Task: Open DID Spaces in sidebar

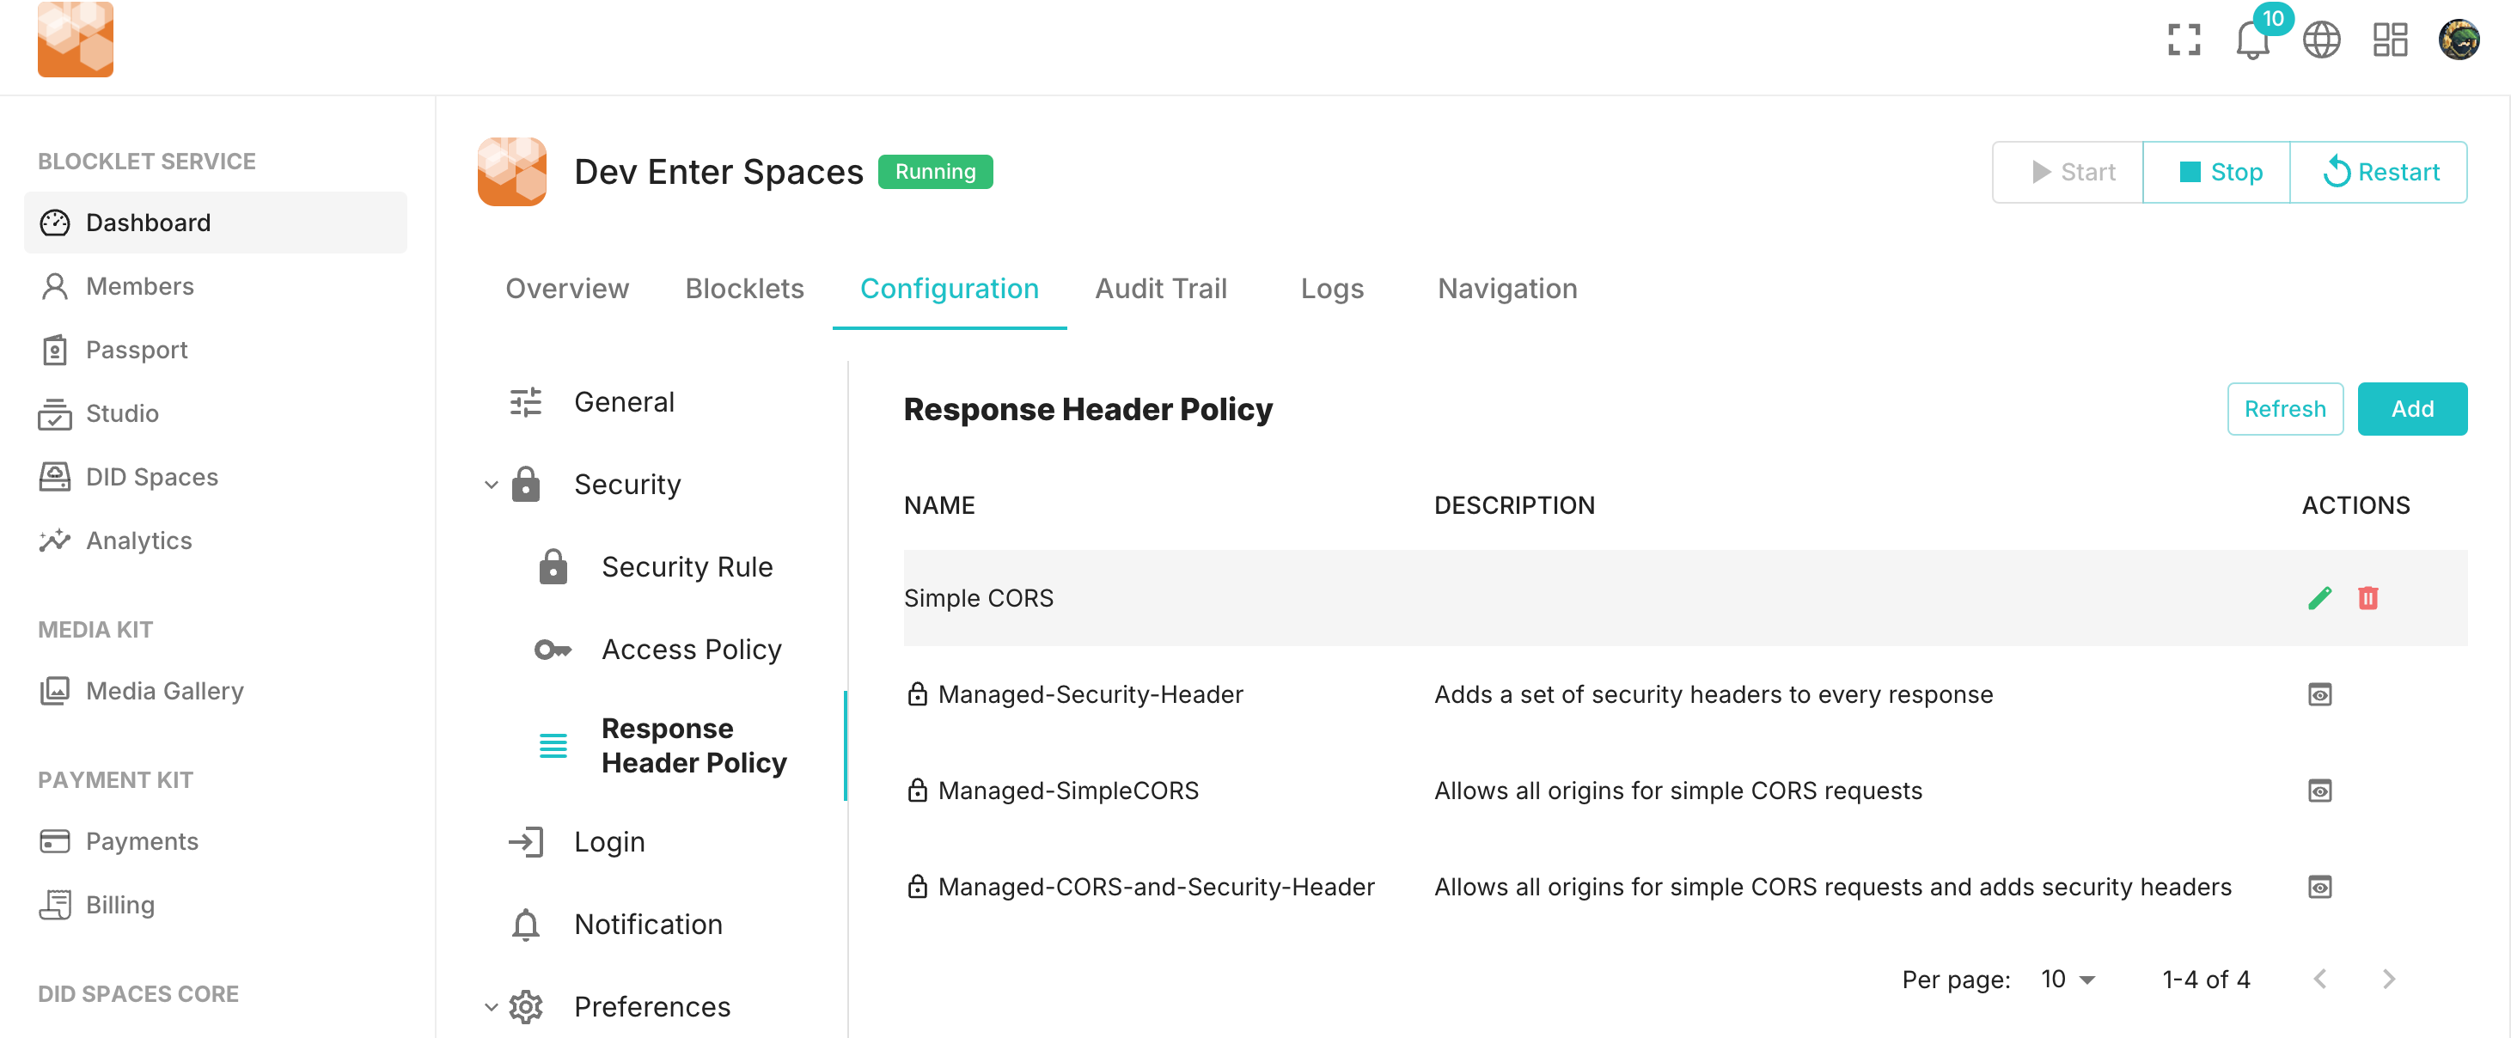Action: (x=151, y=477)
